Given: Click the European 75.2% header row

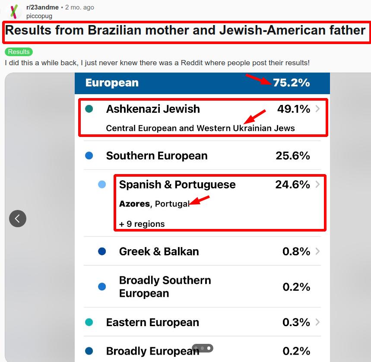Looking at the screenshot, I should click(x=202, y=83).
